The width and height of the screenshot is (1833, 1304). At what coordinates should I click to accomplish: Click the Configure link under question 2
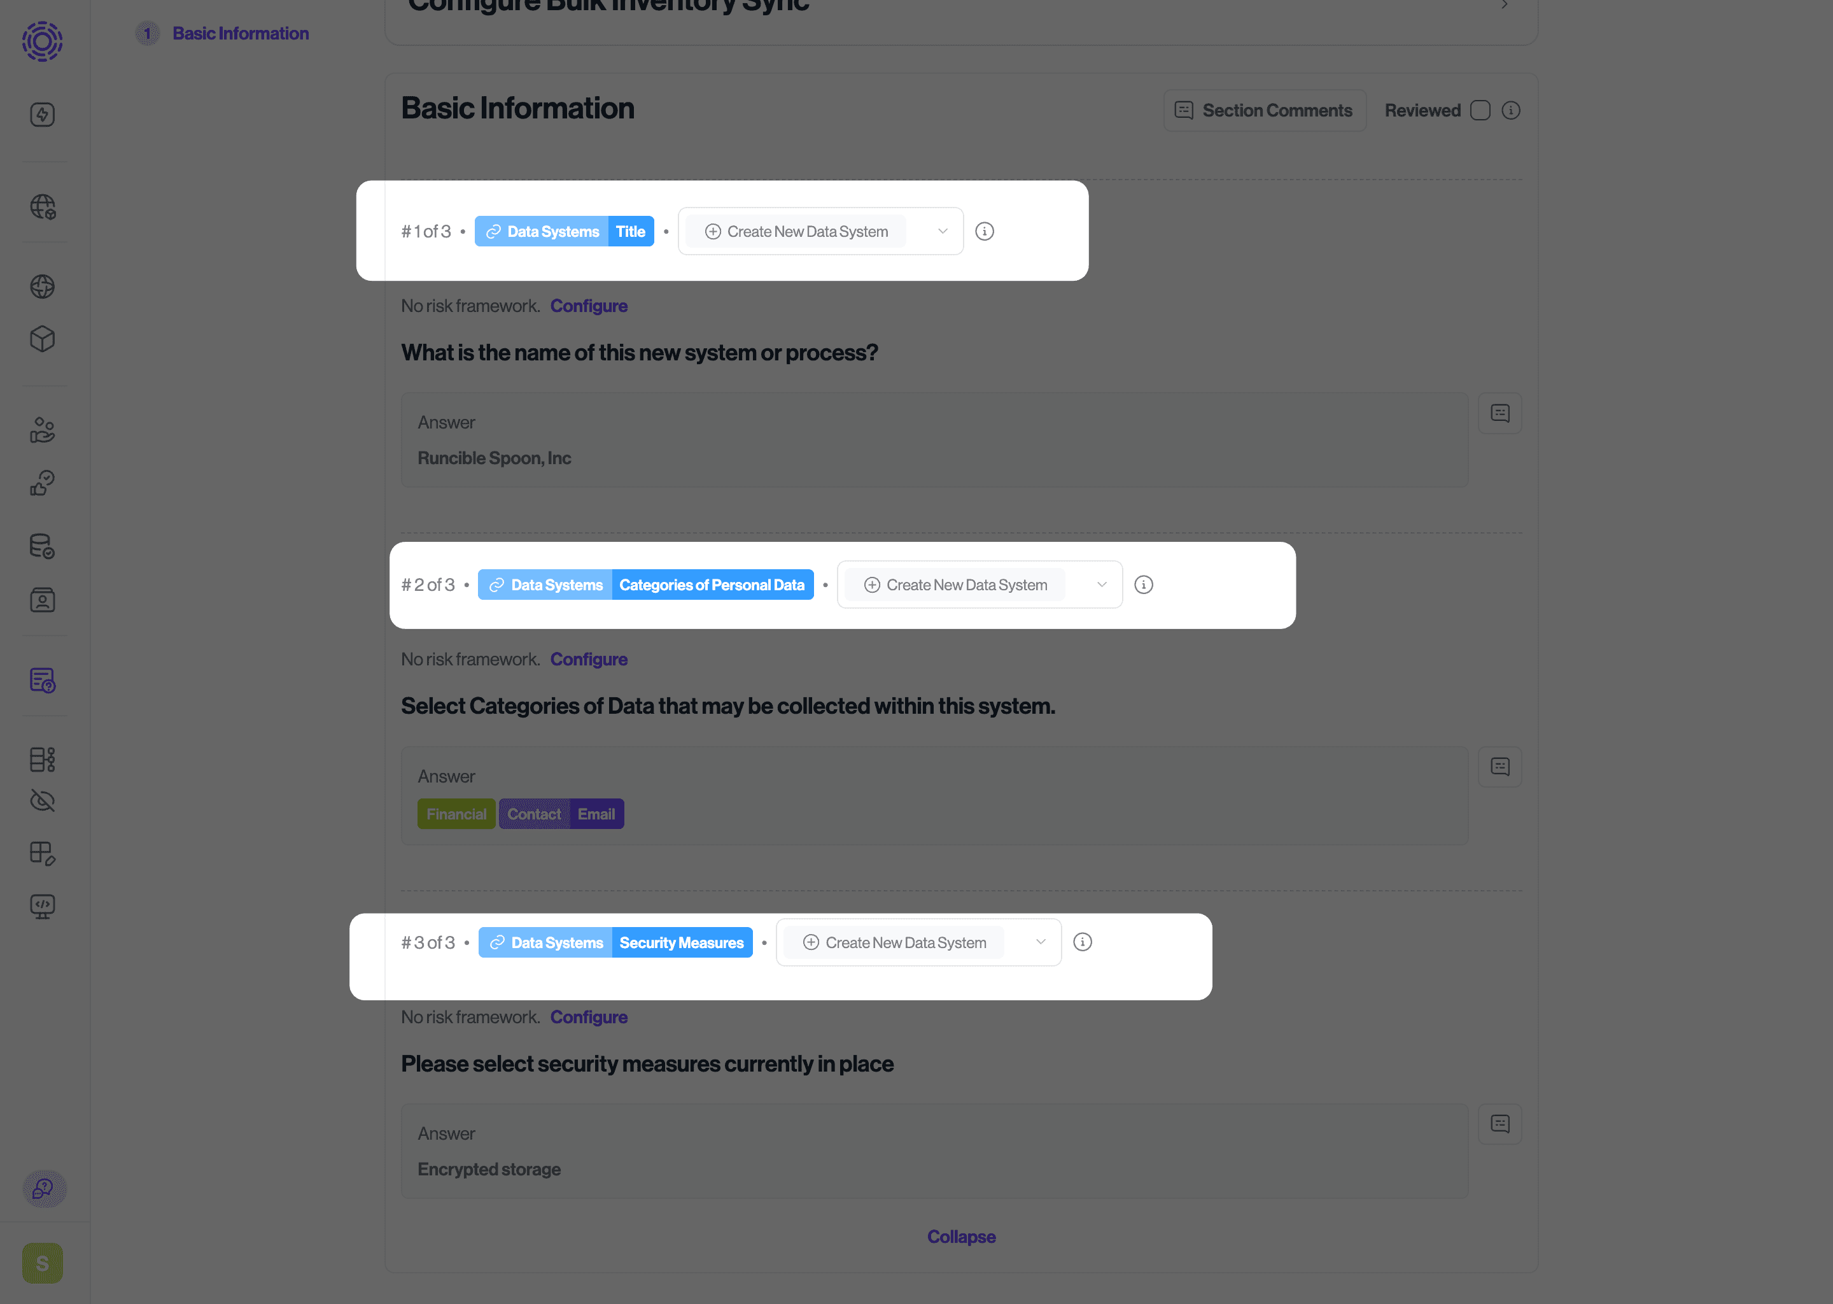[588, 658]
